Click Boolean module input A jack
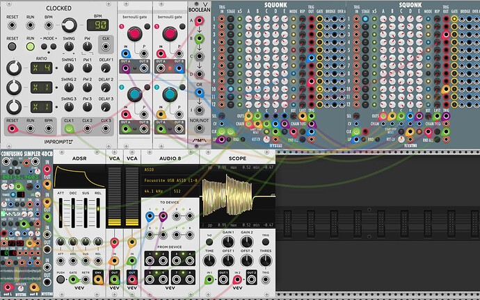 (x=199, y=21)
